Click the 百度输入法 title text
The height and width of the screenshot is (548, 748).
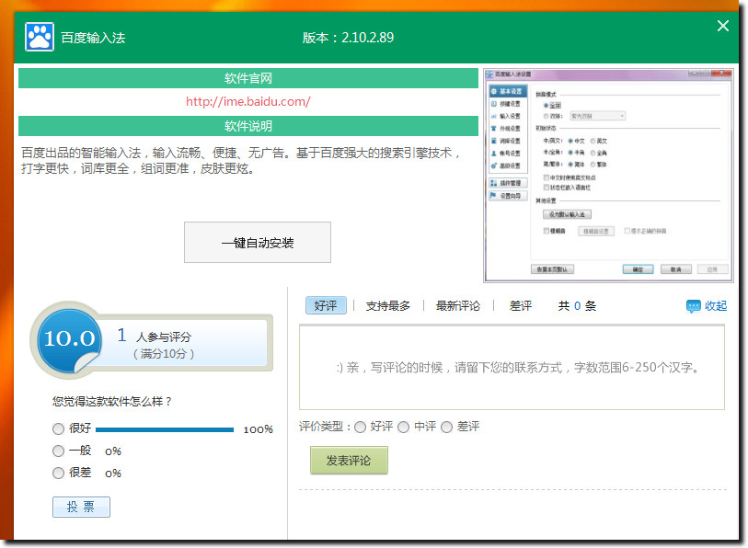(x=93, y=38)
